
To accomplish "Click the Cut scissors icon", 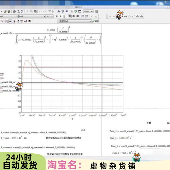I will point(28,12).
